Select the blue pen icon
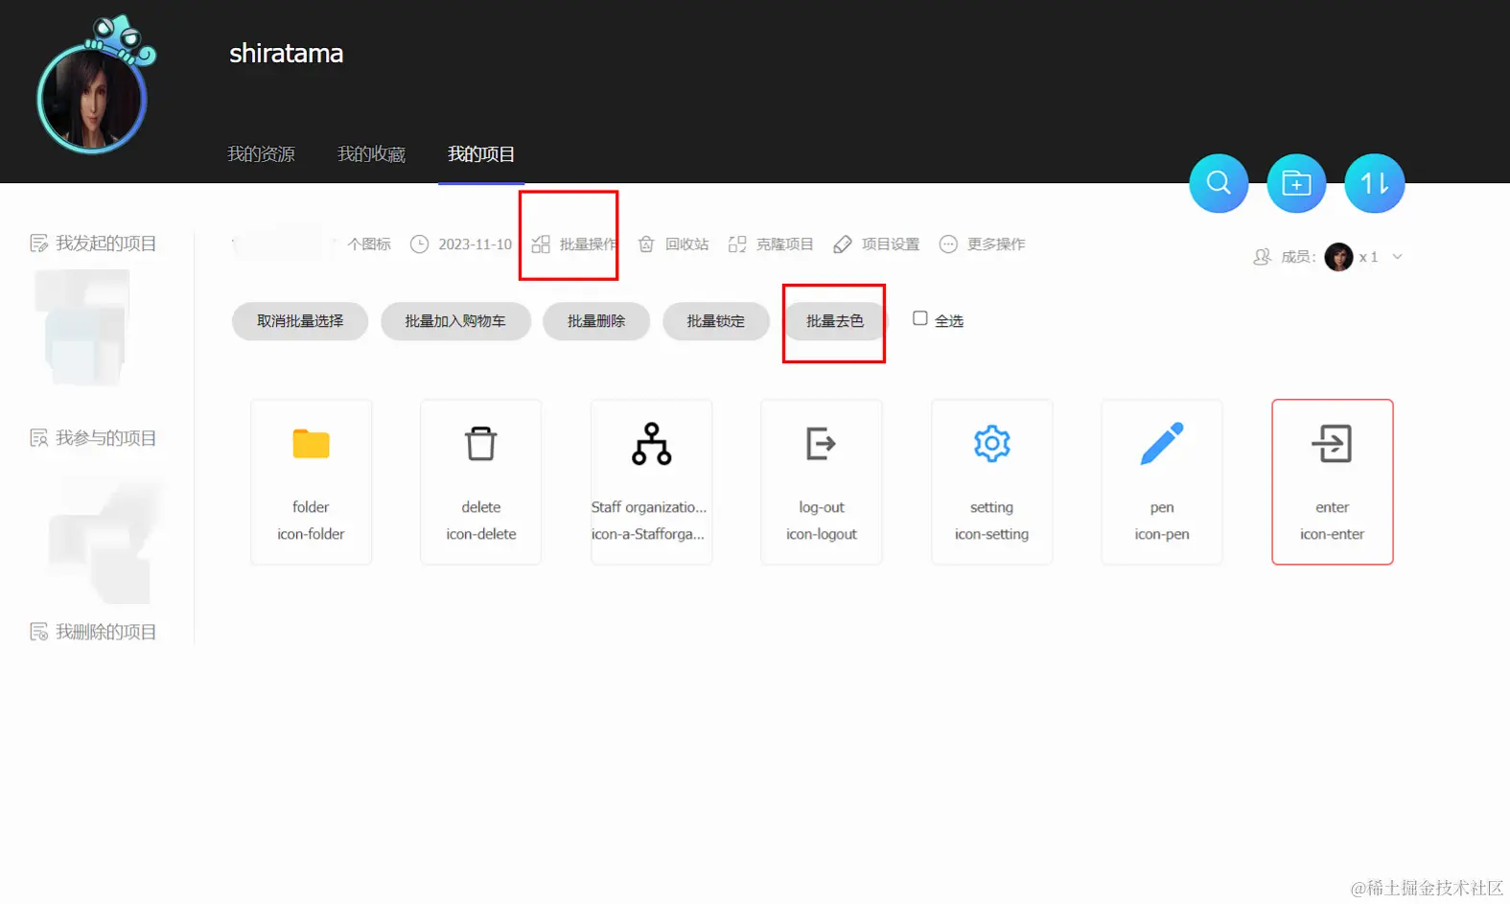Viewport: 1510px width, 904px height. (1162, 444)
